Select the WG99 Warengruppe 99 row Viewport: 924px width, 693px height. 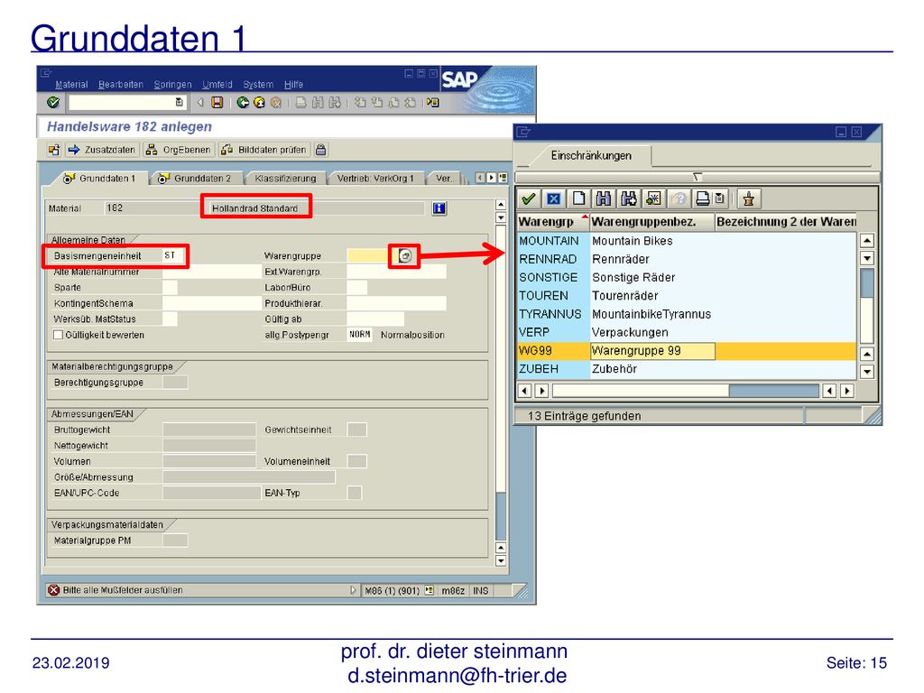tap(687, 351)
